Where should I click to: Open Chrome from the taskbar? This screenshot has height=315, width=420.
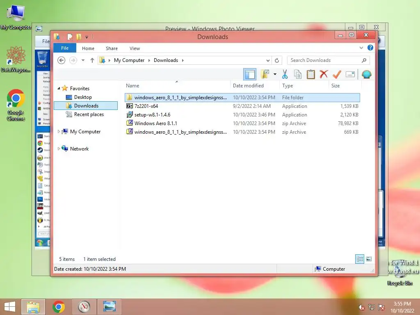(59, 307)
